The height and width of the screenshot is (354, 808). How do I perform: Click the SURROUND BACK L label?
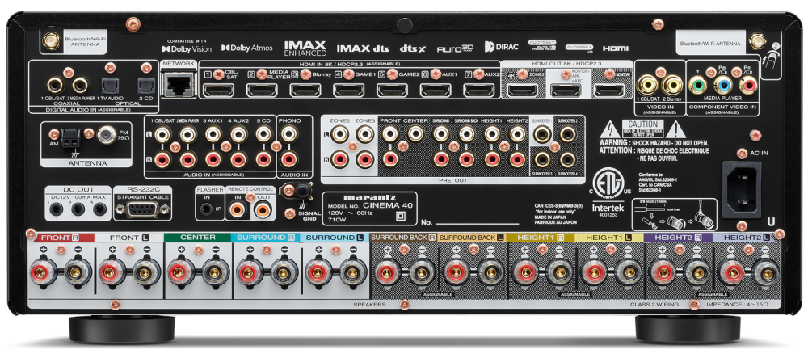coord(472,238)
